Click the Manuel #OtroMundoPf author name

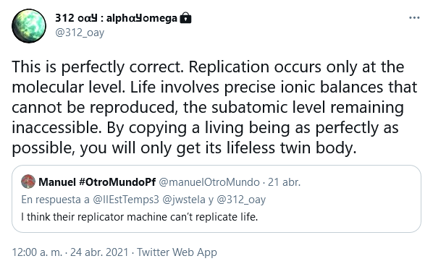[97, 182]
